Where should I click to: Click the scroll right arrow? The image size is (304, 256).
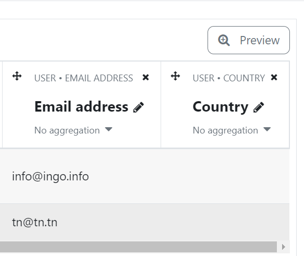tap(284, 247)
